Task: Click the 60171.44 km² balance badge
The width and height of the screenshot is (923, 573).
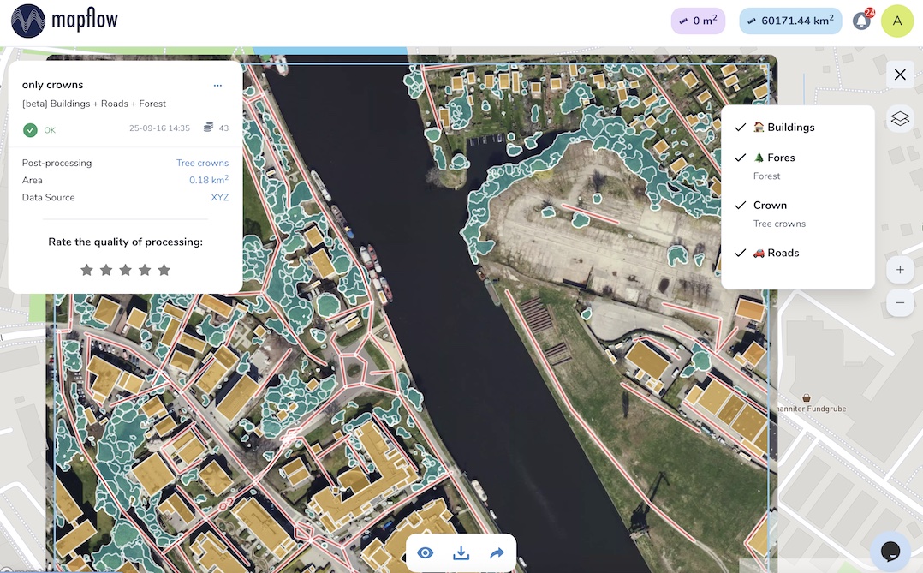Action: [790, 21]
